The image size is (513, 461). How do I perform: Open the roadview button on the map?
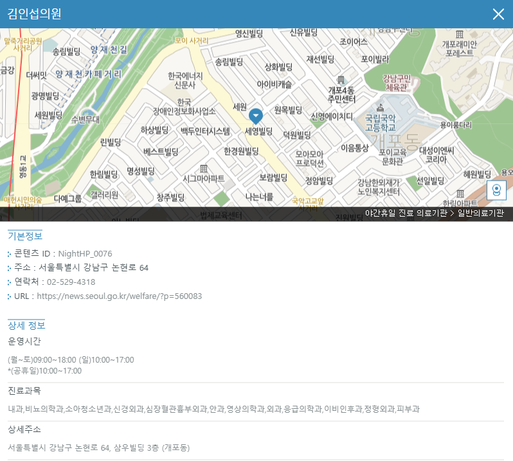(x=496, y=190)
